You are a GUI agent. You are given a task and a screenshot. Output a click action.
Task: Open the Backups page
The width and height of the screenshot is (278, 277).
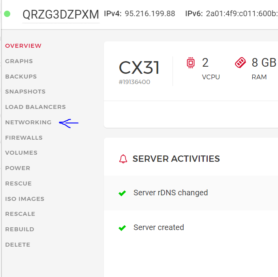pos(21,77)
